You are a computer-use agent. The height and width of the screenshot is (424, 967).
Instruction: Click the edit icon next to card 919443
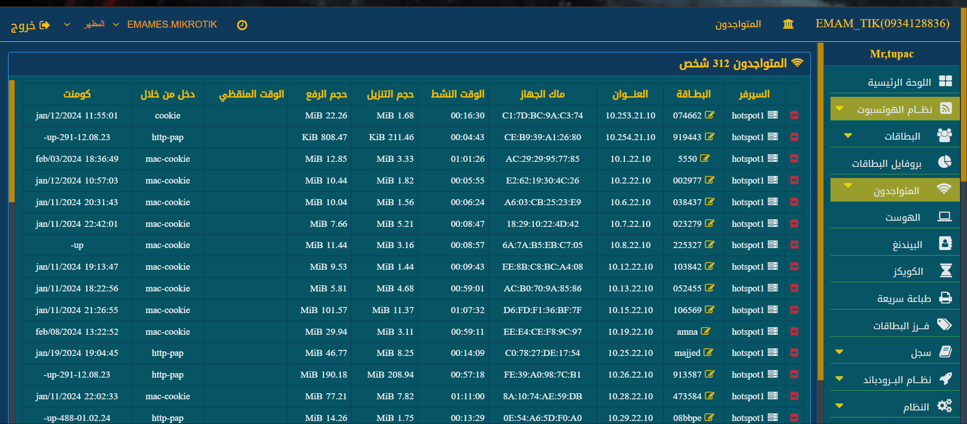tap(710, 137)
